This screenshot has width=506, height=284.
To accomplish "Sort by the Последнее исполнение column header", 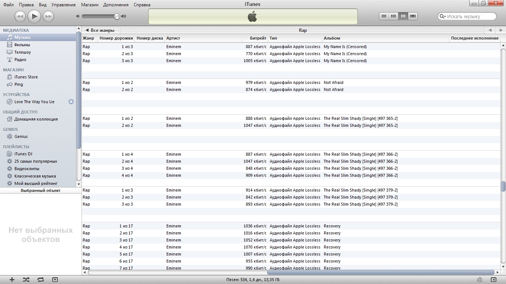I will click(x=475, y=38).
